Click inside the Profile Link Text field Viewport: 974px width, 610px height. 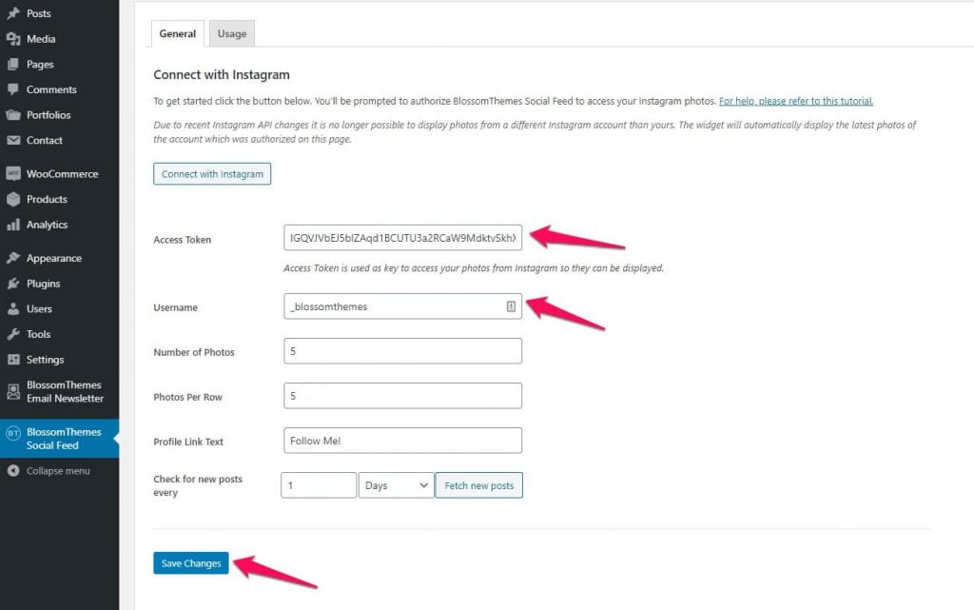pos(401,440)
